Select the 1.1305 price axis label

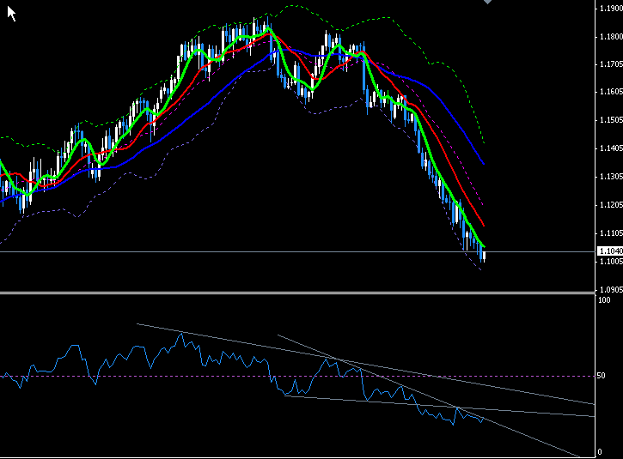(608, 177)
